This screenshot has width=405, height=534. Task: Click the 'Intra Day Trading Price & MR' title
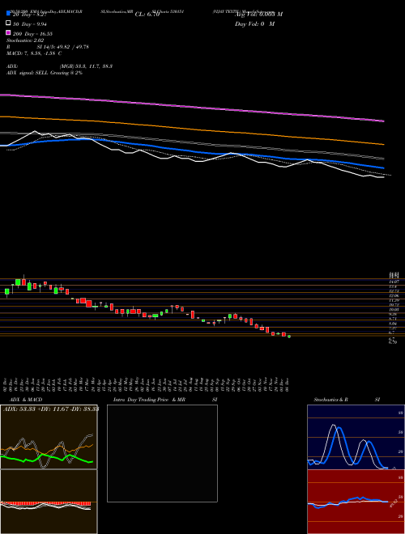pos(149,400)
